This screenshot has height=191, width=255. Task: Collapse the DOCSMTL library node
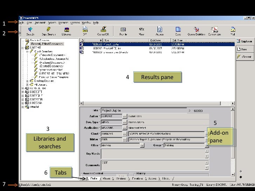coord(23,48)
